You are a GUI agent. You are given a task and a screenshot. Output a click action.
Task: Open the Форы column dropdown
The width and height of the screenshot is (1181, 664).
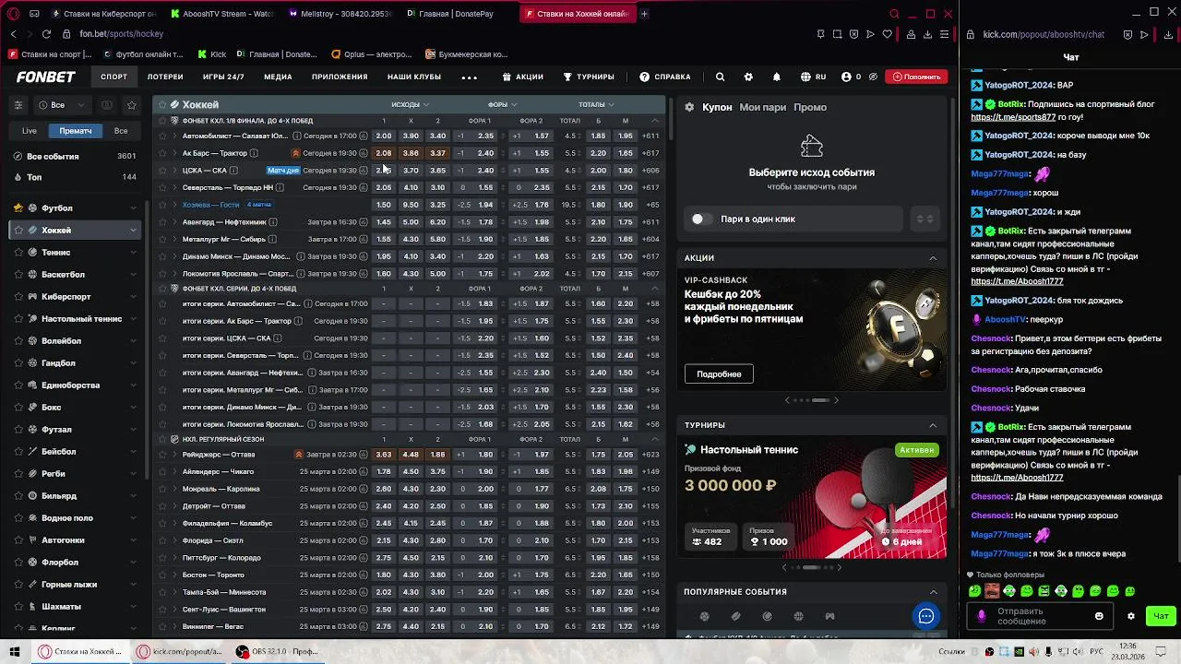coord(503,105)
